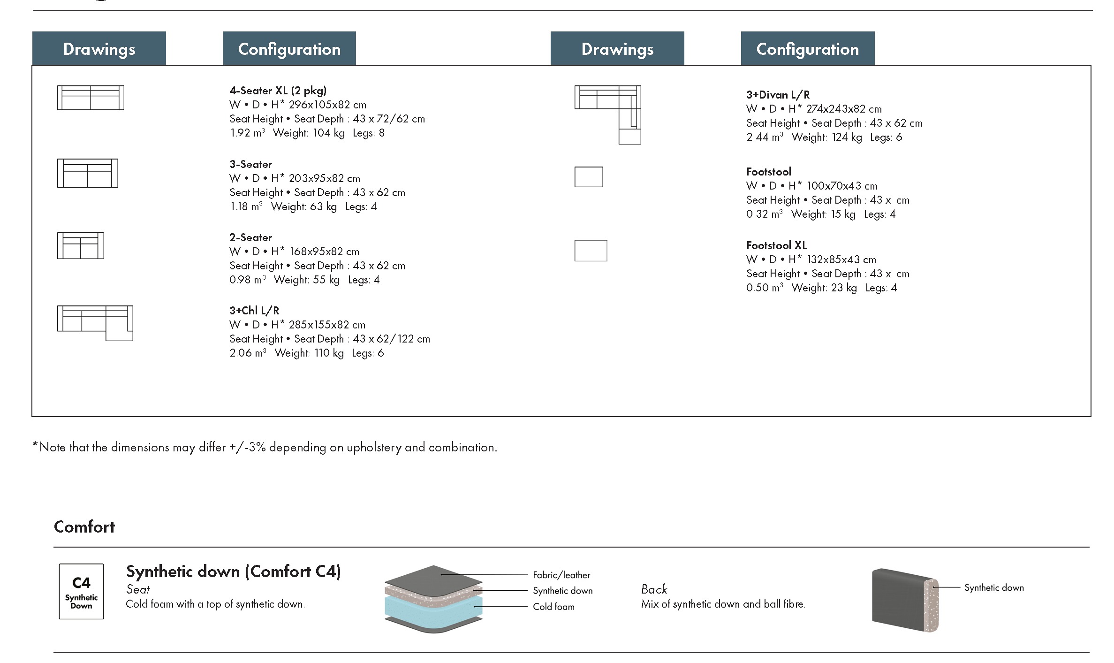
Task: Click the Cold foam layer label
Action: 553,607
